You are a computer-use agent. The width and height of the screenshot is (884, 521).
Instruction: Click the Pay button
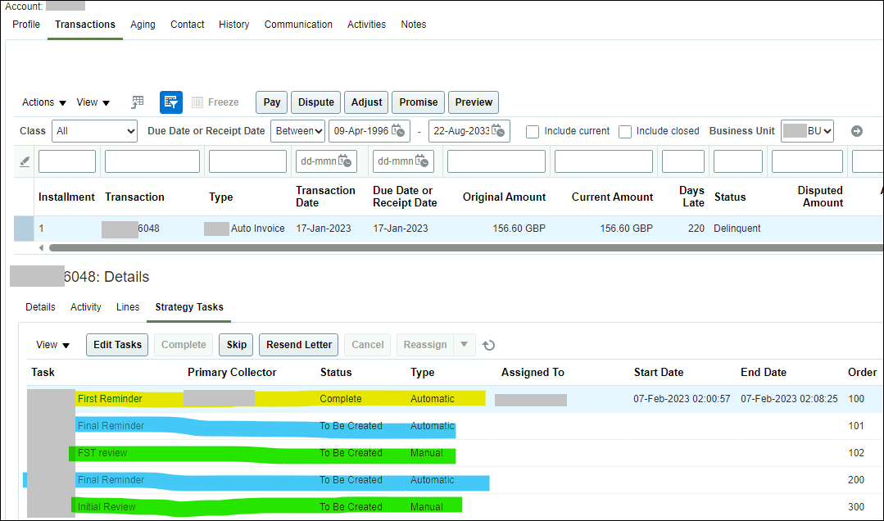[271, 102]
